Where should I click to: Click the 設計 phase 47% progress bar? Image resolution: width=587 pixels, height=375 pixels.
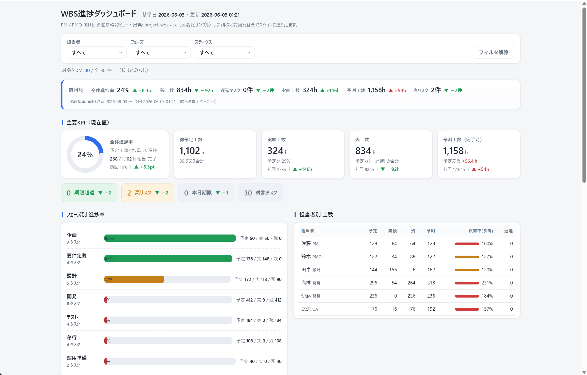point(167,279)
